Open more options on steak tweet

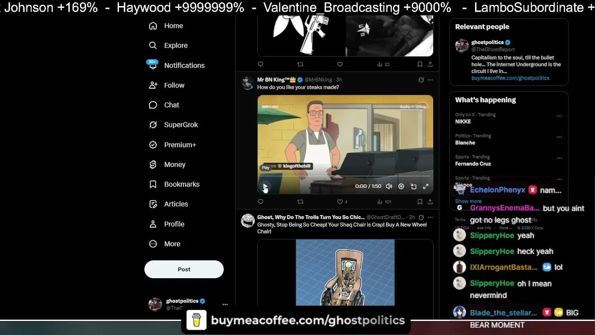point(430,80)
